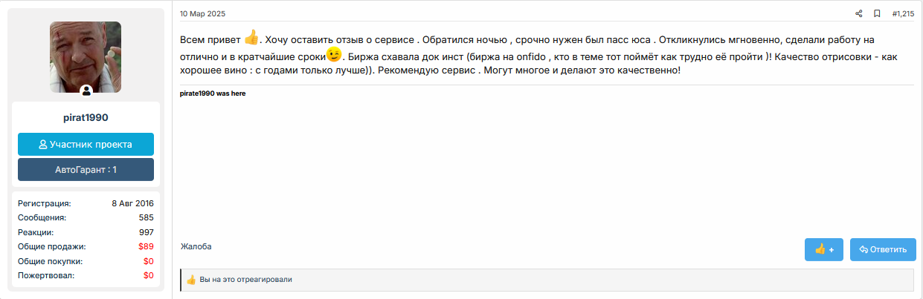This screenshot has width=923, height=299.
Task: Click the Общие продажи value $89
Action: click(146, 246)
